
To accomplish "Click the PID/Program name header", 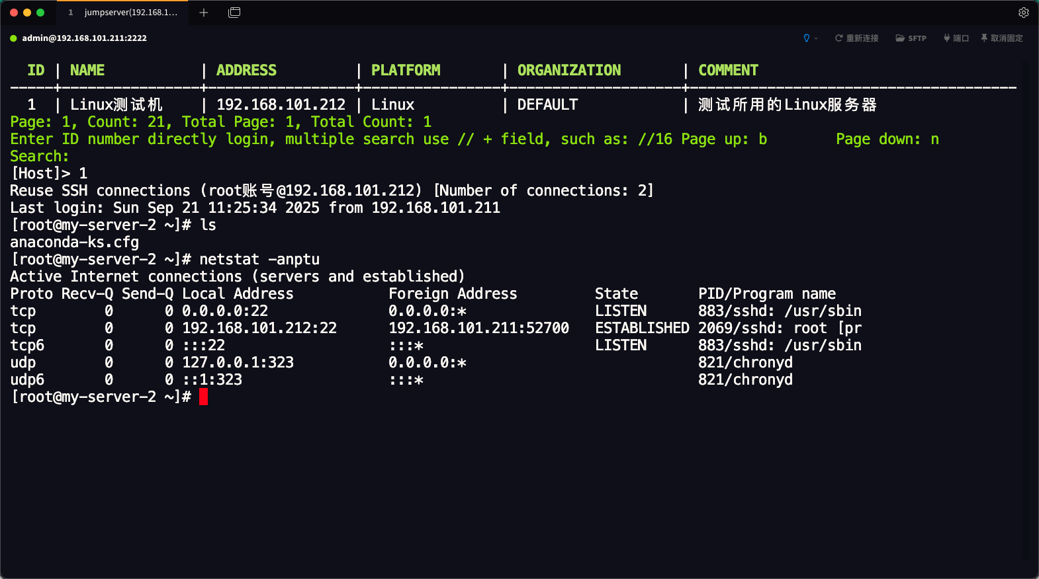I will tap(767, 293).
